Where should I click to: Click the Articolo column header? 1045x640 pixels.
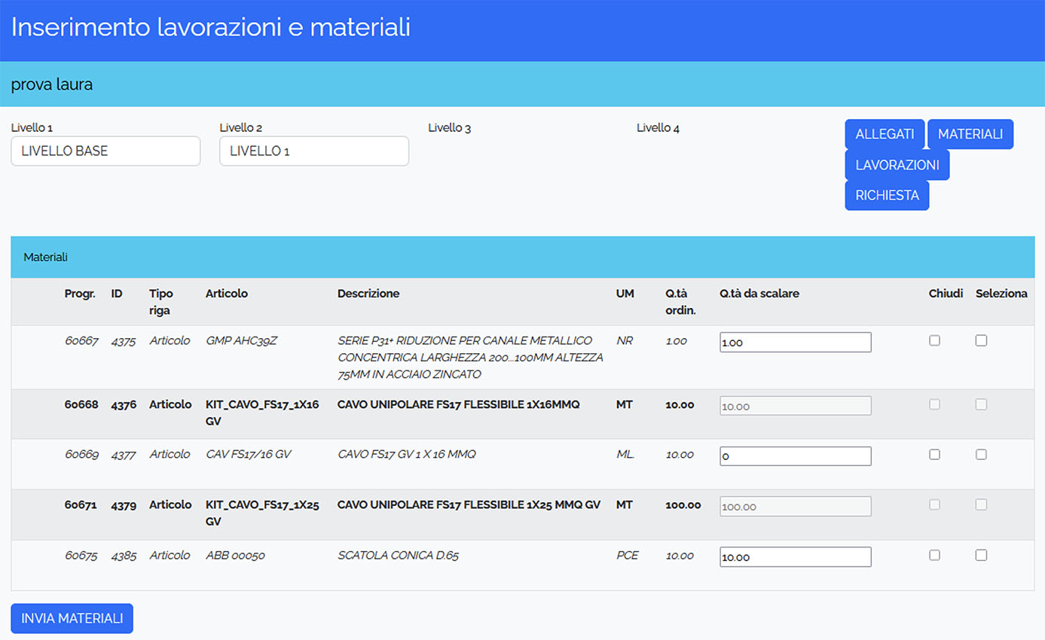(226, 294)
